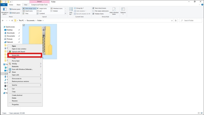Viewport: 204px width, 115px height.
Task: Open Explorer help
Action: [x=202, y=5]
